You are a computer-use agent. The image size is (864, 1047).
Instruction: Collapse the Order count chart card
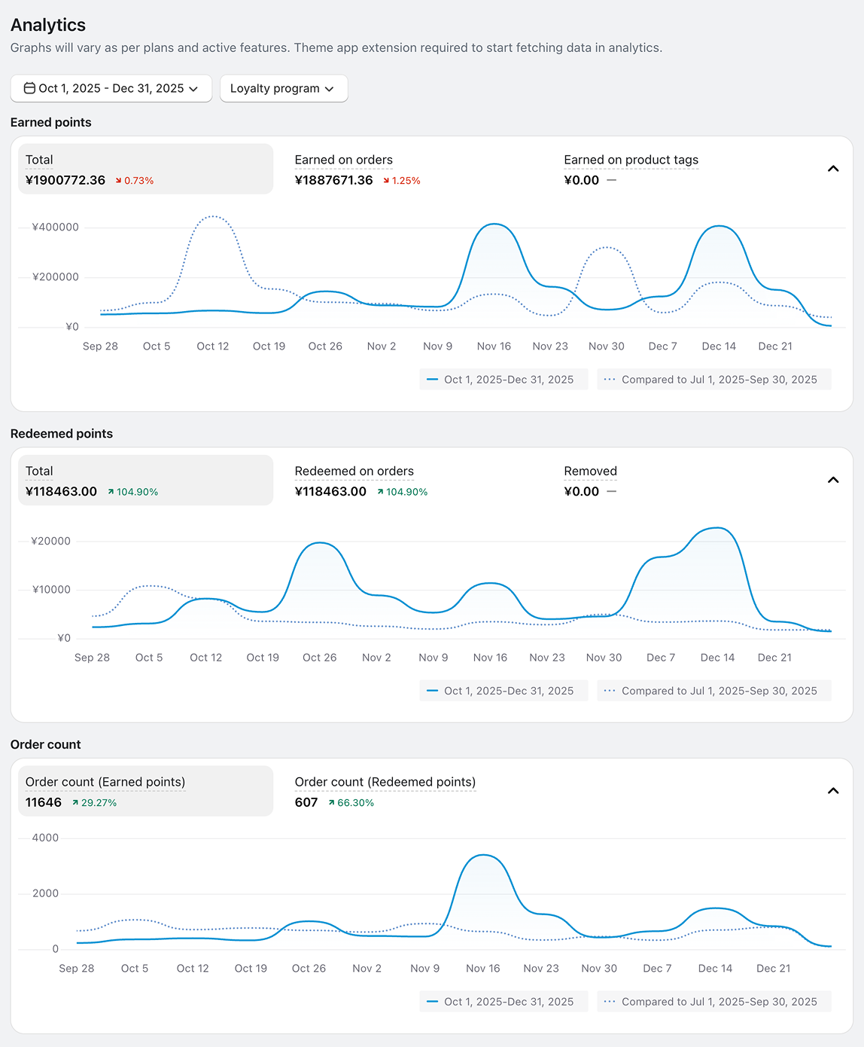tap(833, 791)
